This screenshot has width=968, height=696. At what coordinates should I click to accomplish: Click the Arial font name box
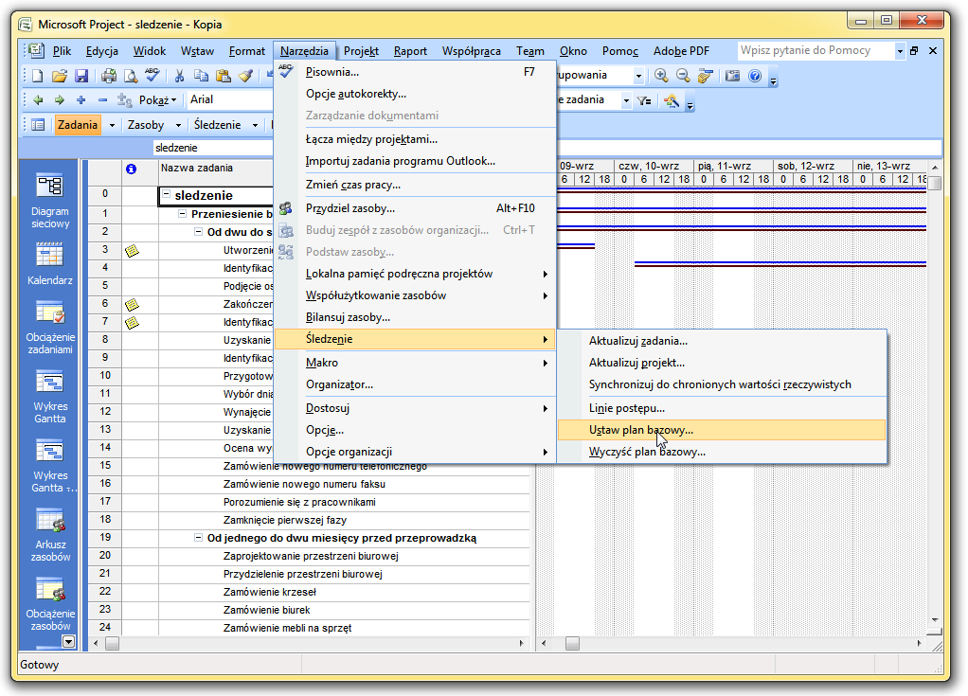[x=229, y=100]
